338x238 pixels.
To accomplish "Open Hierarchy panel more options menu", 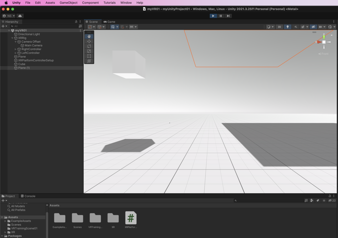I will pos(80,22).
